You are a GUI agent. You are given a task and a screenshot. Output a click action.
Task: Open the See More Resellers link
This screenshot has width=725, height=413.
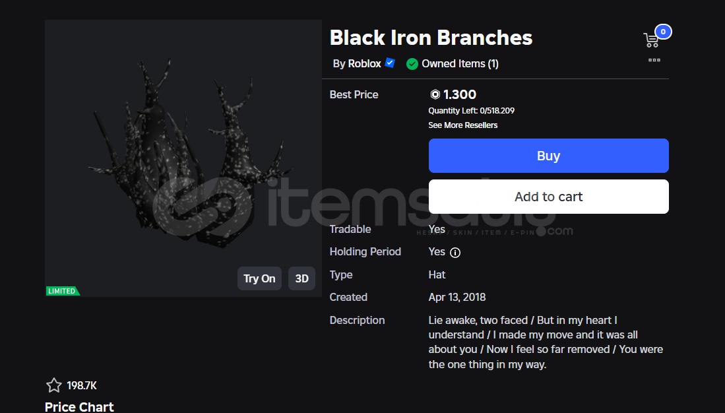pos(463,125)
